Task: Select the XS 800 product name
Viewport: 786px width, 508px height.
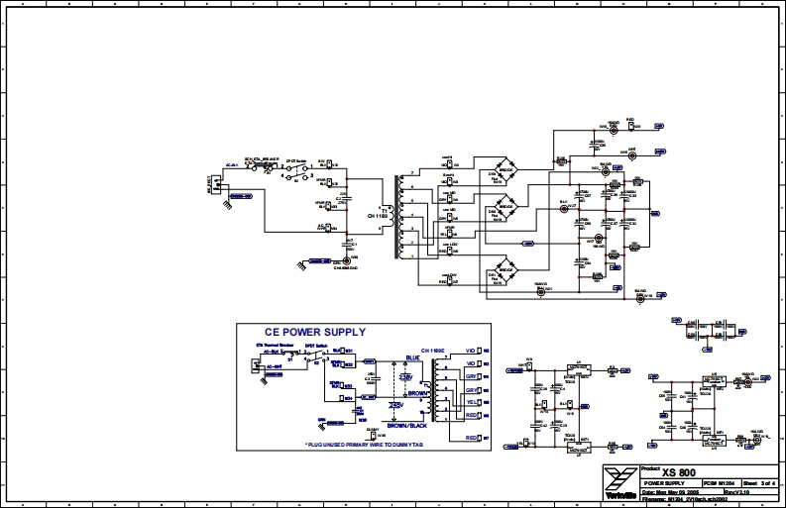Action: (x=679, y=471)
